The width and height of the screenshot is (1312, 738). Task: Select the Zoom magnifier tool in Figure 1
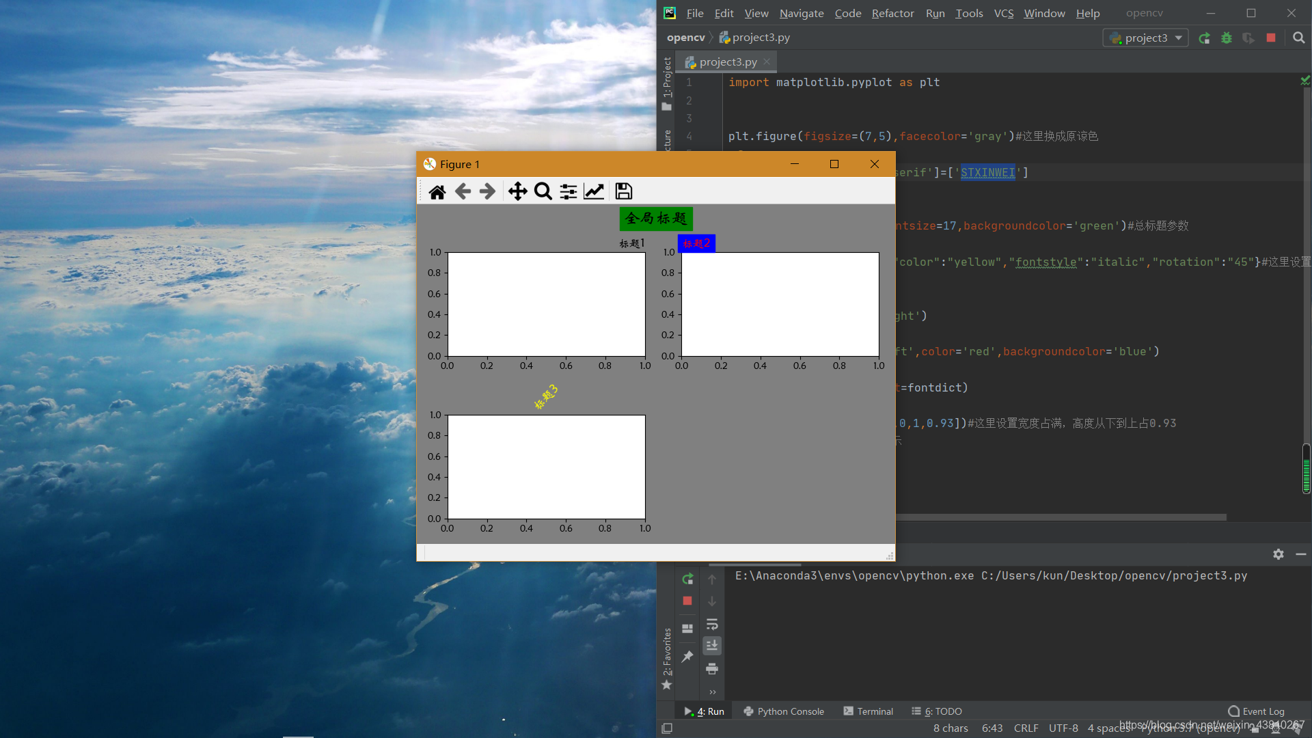pyautogui.click(x=543, y=191)
